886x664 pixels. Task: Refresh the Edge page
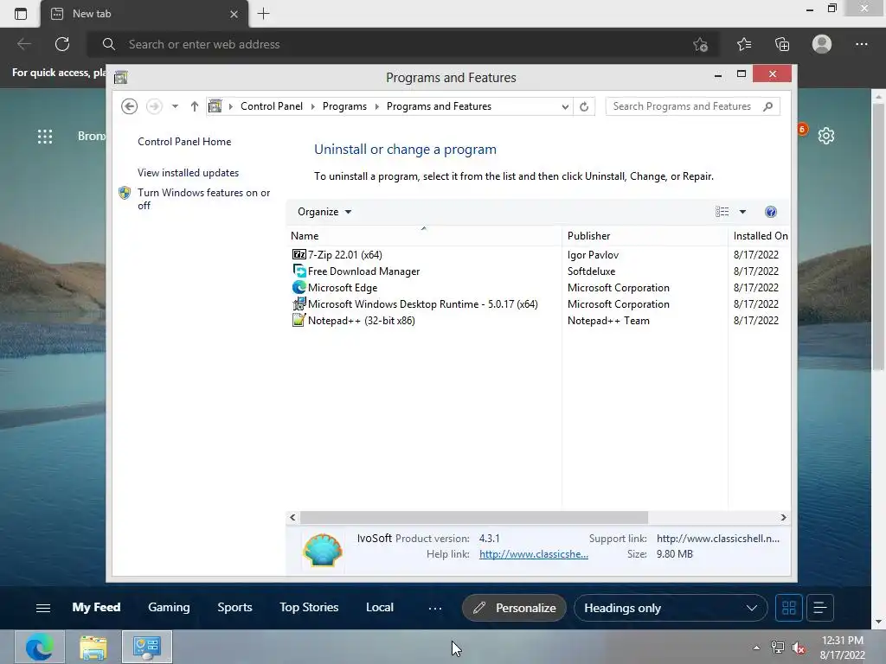[62, 44]
